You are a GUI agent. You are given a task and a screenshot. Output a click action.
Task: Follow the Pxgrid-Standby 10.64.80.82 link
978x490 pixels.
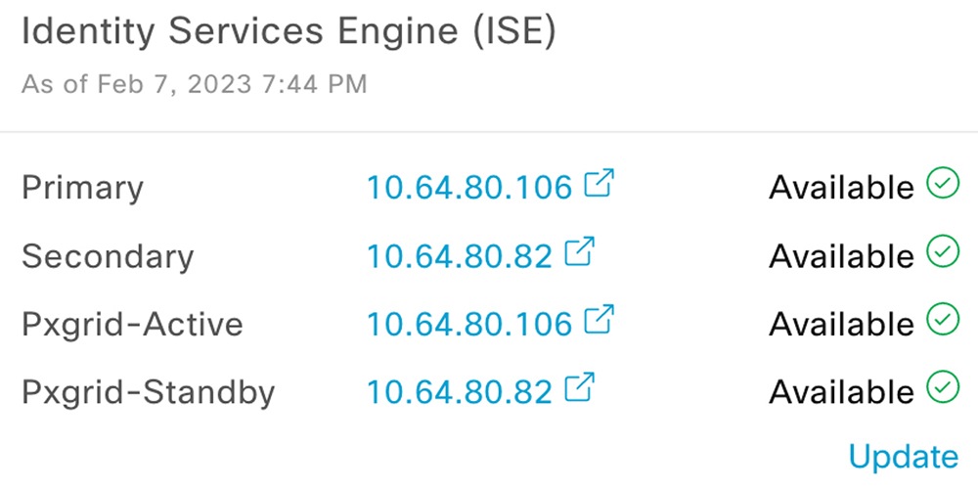click(459, 391)
